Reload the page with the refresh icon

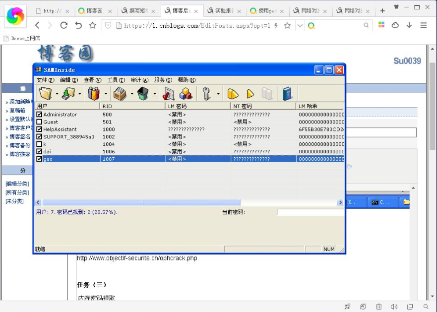coord(64,25)
